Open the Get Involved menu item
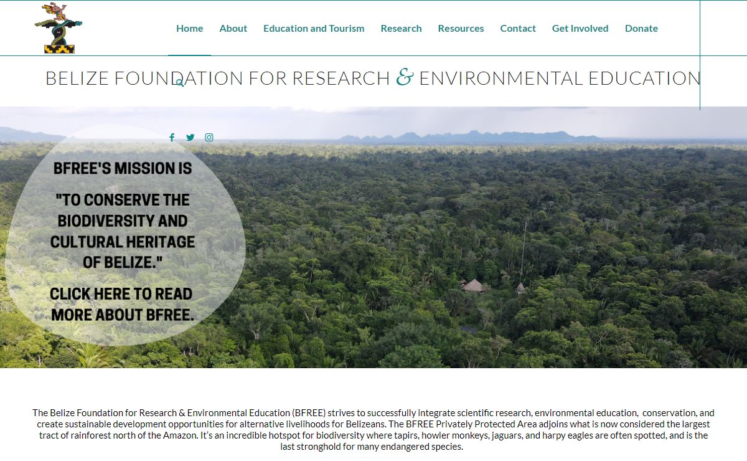 (x=580, y=28)
